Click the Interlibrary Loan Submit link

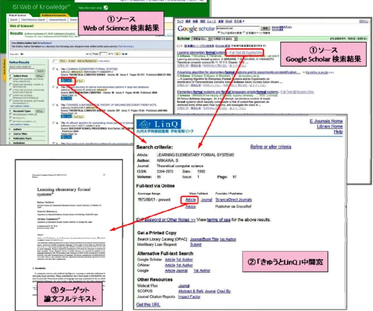tap(195, 244)
